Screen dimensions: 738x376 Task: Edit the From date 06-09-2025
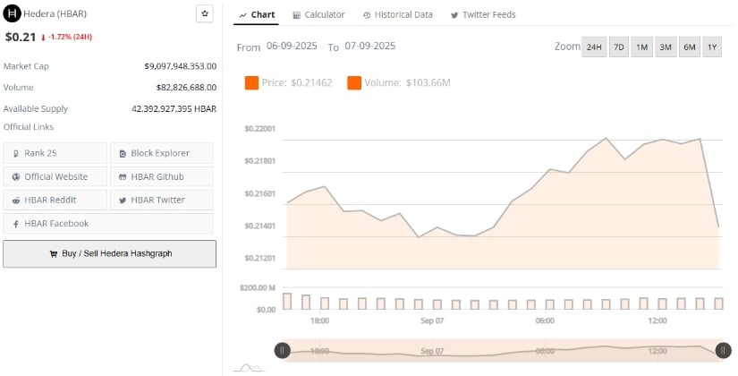(292, 47)
